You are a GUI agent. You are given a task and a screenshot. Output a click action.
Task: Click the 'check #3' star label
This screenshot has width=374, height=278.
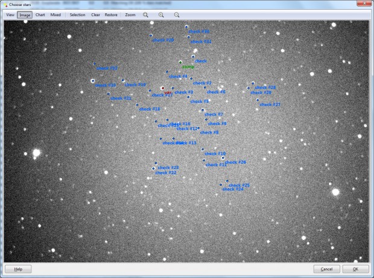click(184, 92)
